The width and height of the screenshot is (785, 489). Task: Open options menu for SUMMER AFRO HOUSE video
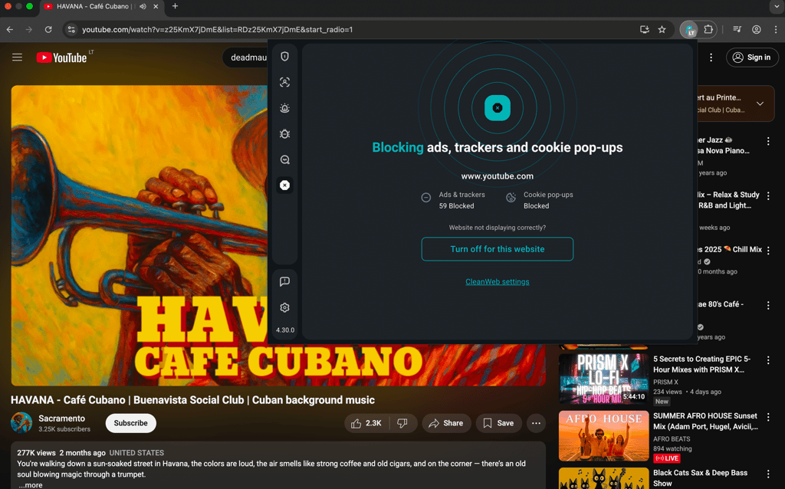click(768, 417)
